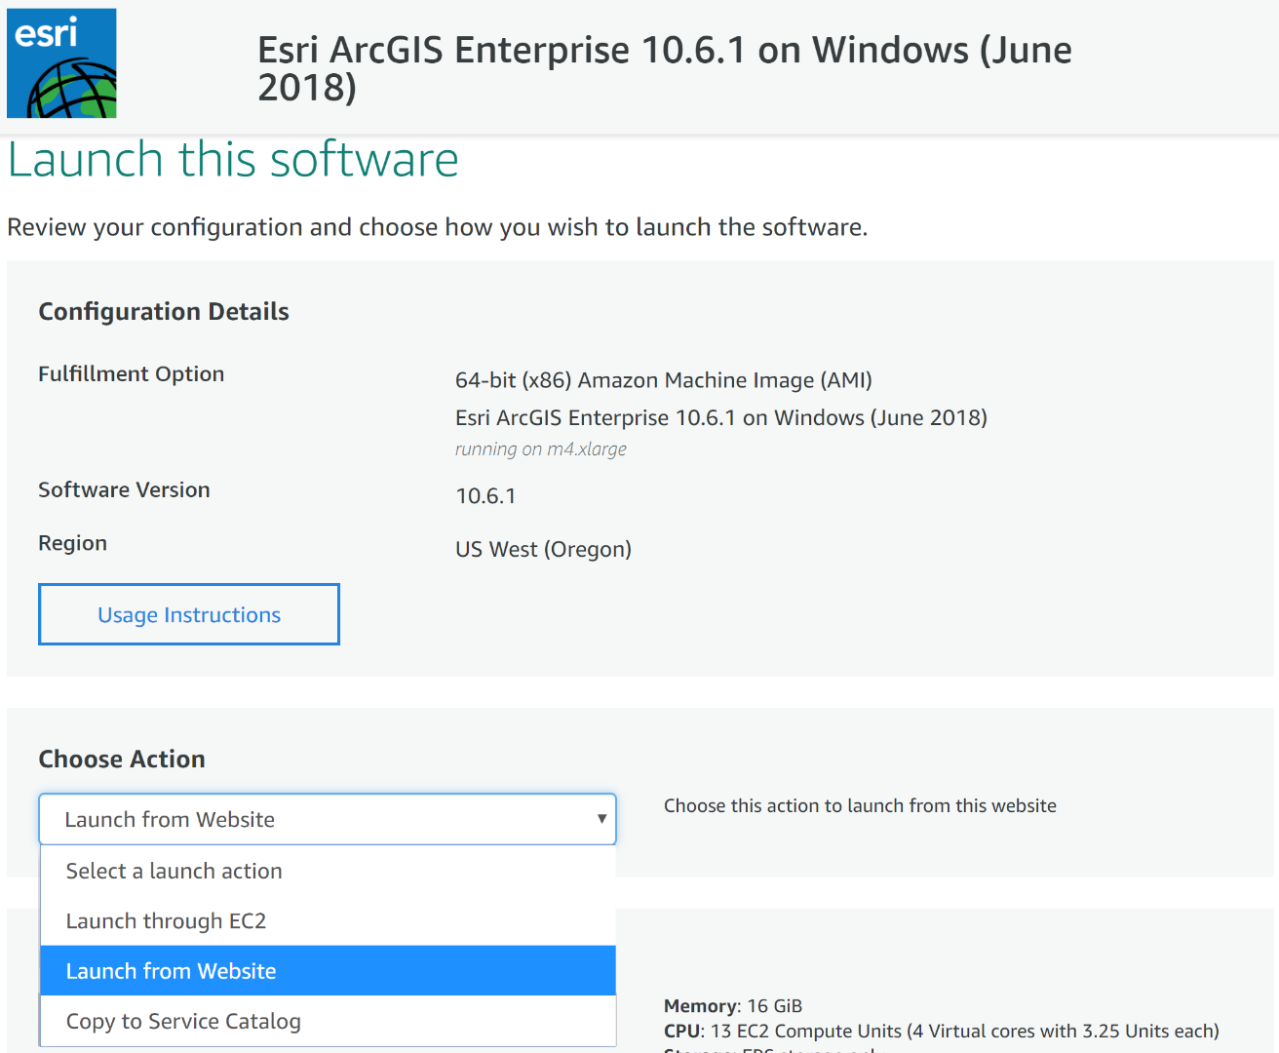Click the 'Review your configuration' description text
The height and width of the screenshot is (1053, 1279).
coord(438,227)
